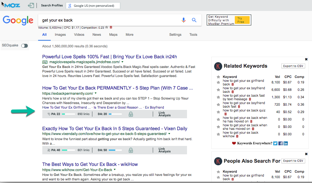The image size is (312, 183).
Task: Click the Try Free MozBar Premium button
Action: [x=242, y=20]
